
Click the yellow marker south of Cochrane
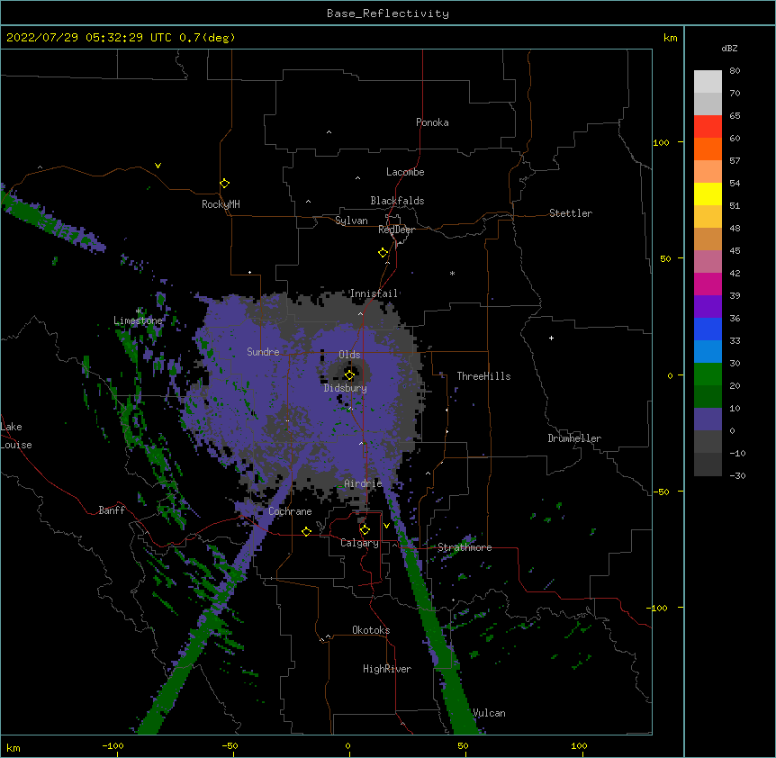pos(306,532)
